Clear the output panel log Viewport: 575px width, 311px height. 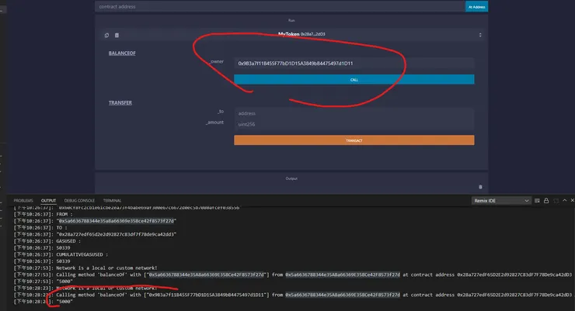click(537, 201)
